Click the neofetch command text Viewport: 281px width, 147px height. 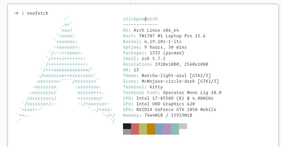[37, 13]
